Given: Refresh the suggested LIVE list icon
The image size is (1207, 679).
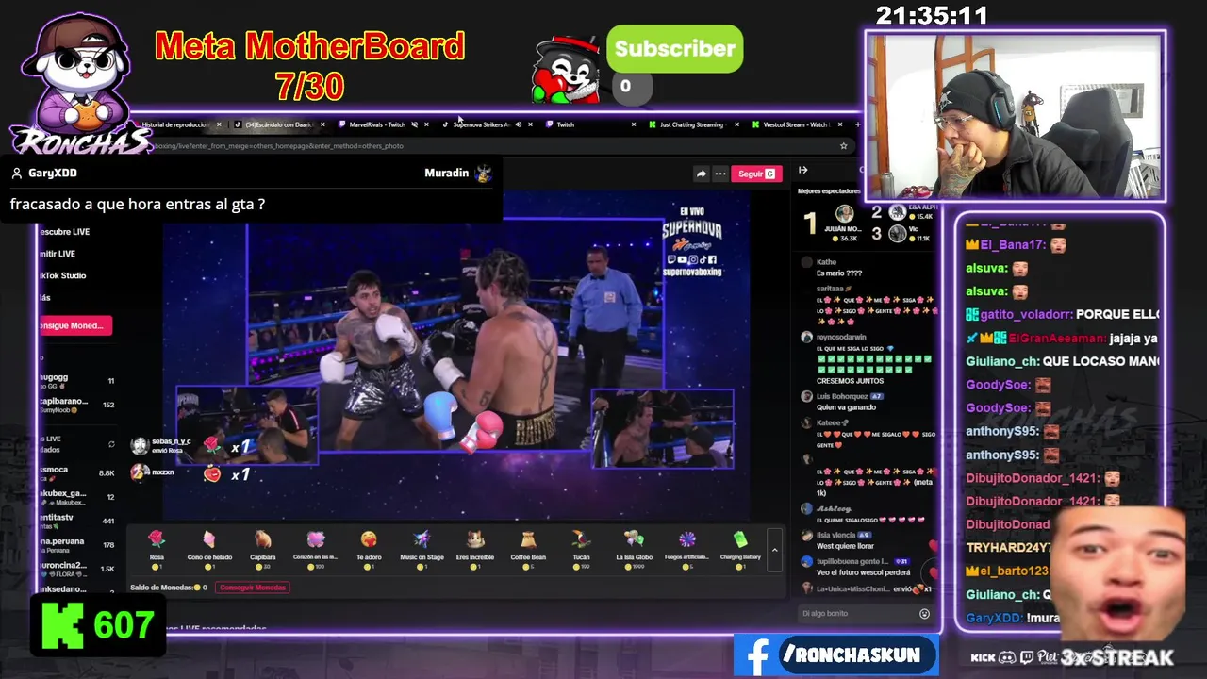Looking at the screenshot, I should click(111, 444).
